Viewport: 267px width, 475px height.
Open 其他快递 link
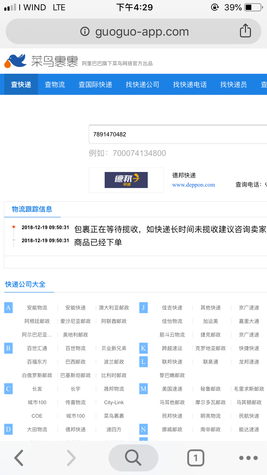click(x=210, y=308)
